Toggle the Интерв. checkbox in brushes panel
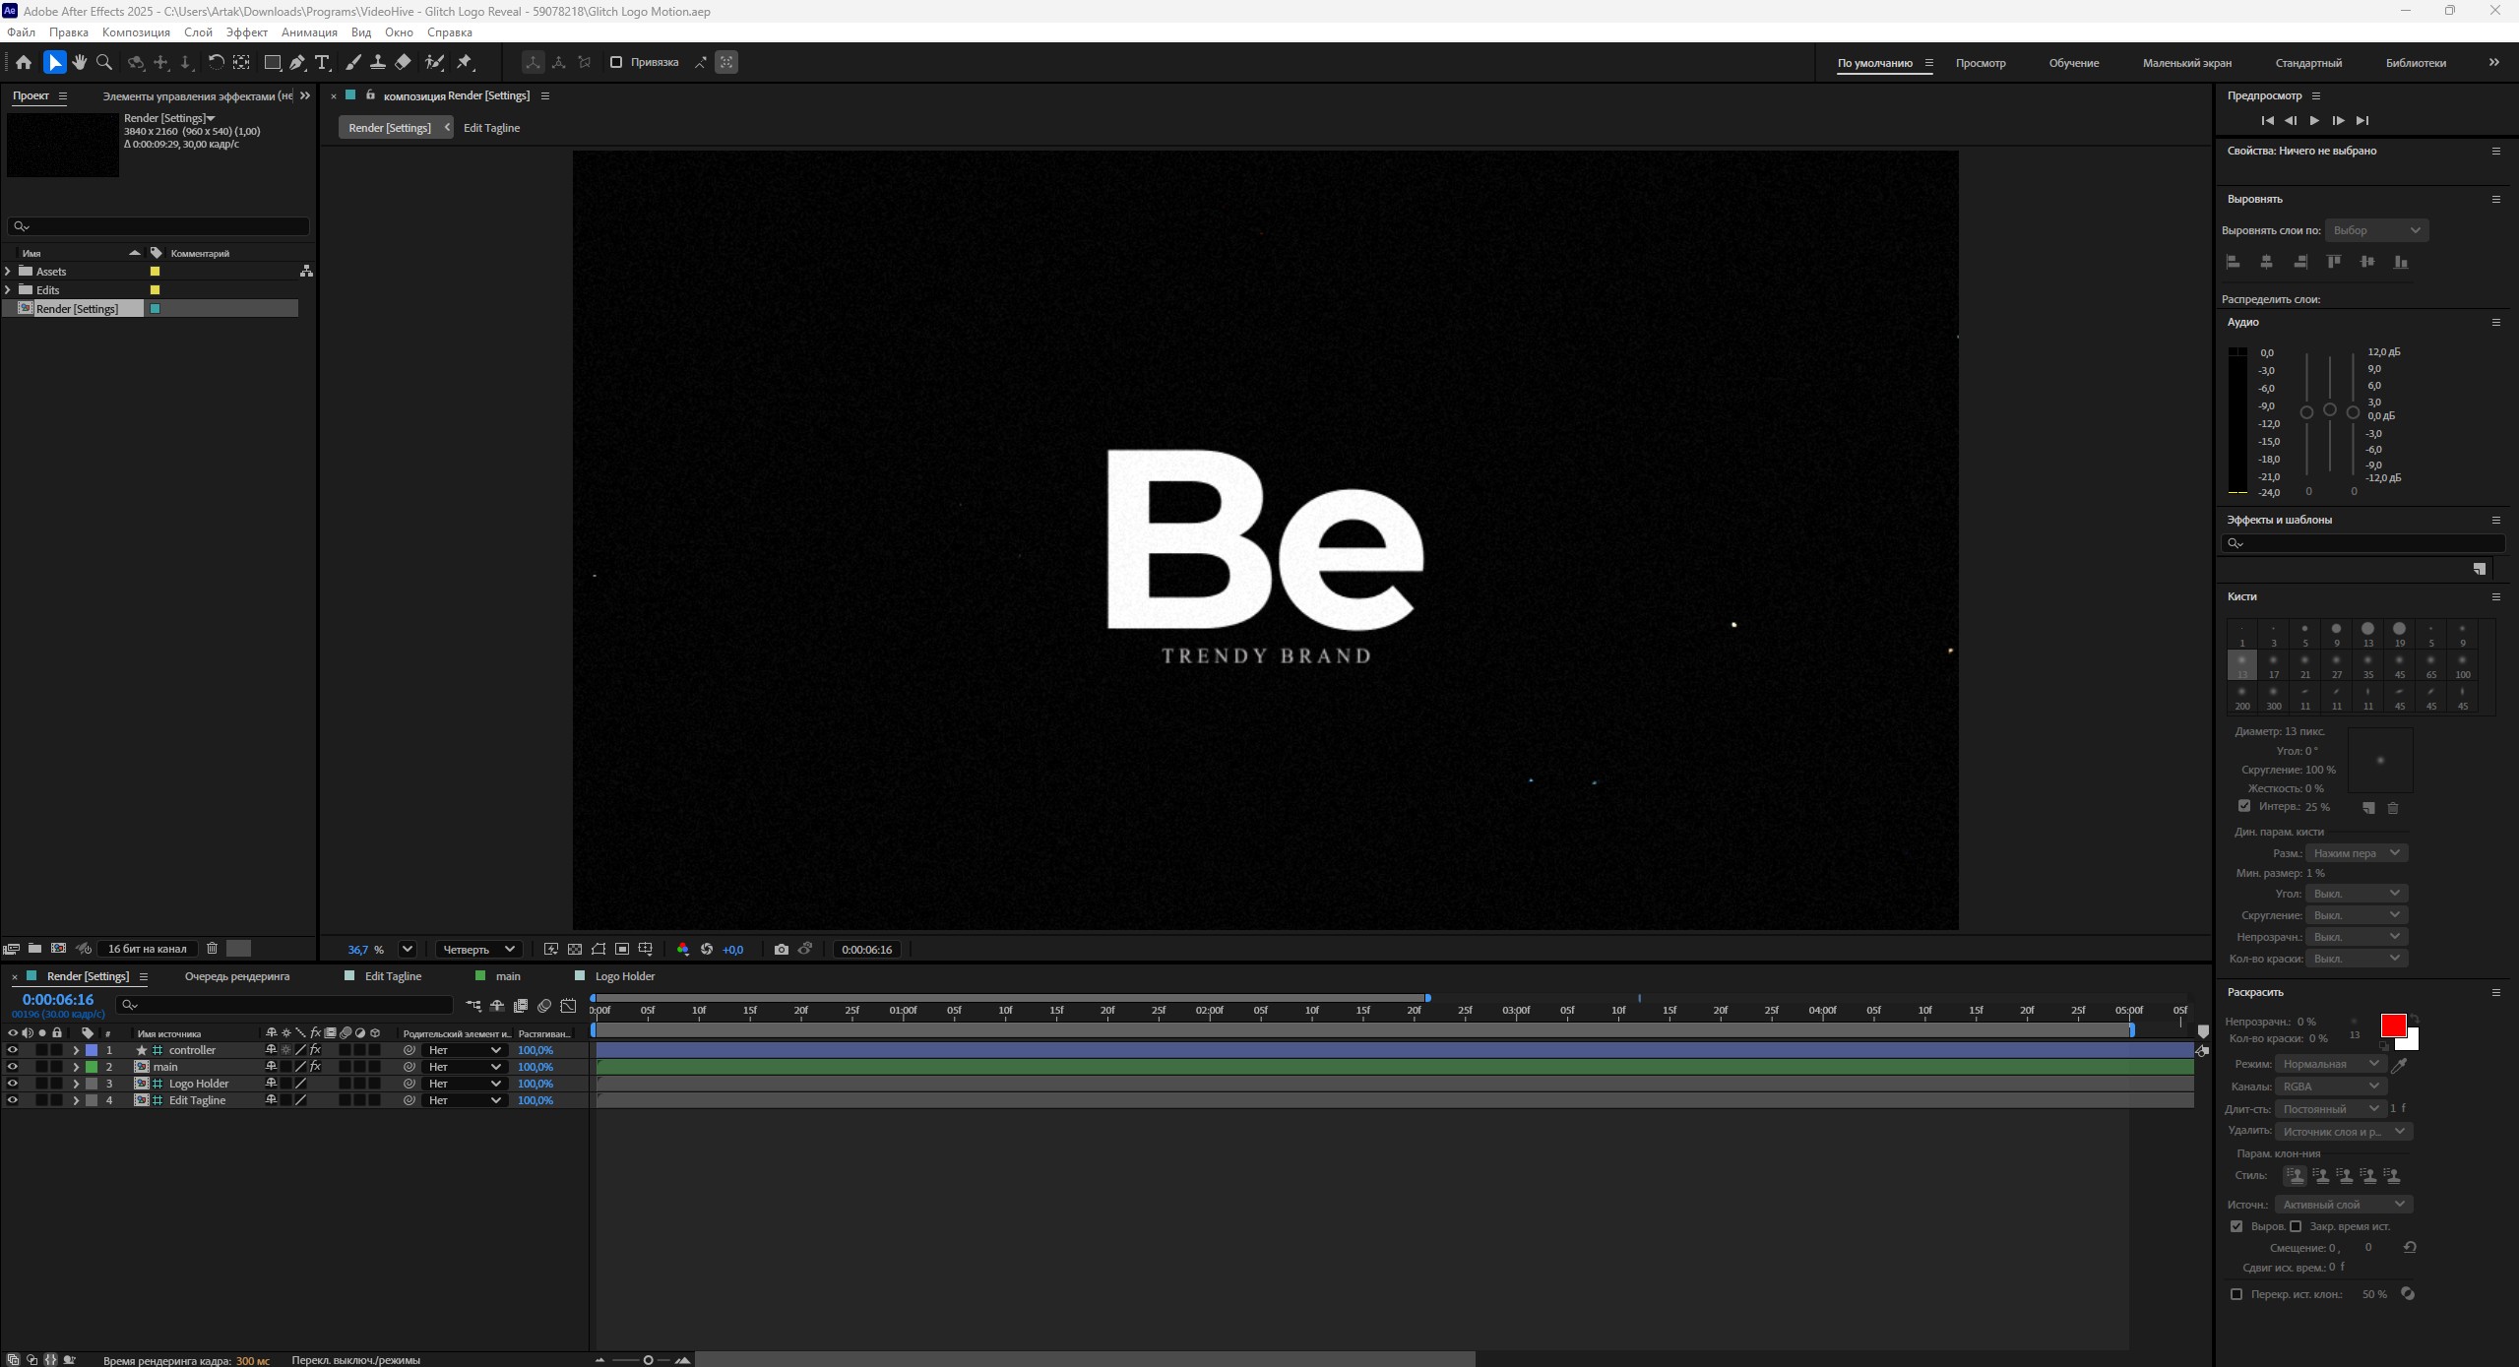This screenshot has width=2519, height=1367. [x=2244, y=806]
